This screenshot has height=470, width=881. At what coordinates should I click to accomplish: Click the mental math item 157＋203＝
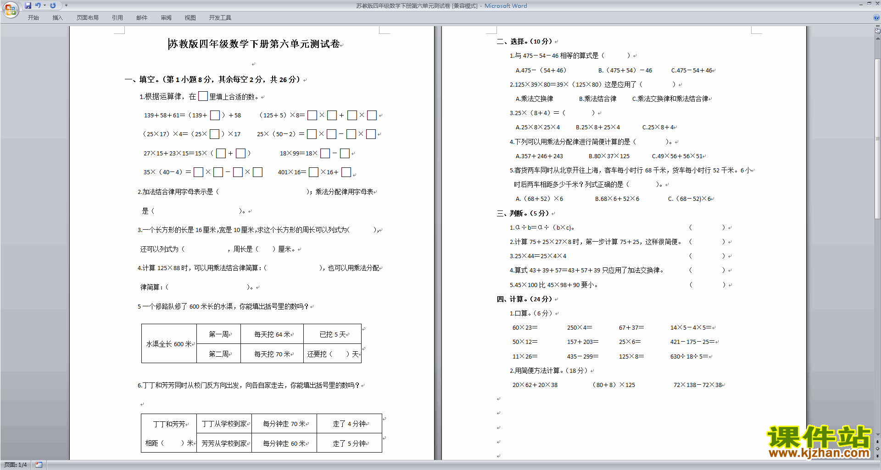[583, 342]
